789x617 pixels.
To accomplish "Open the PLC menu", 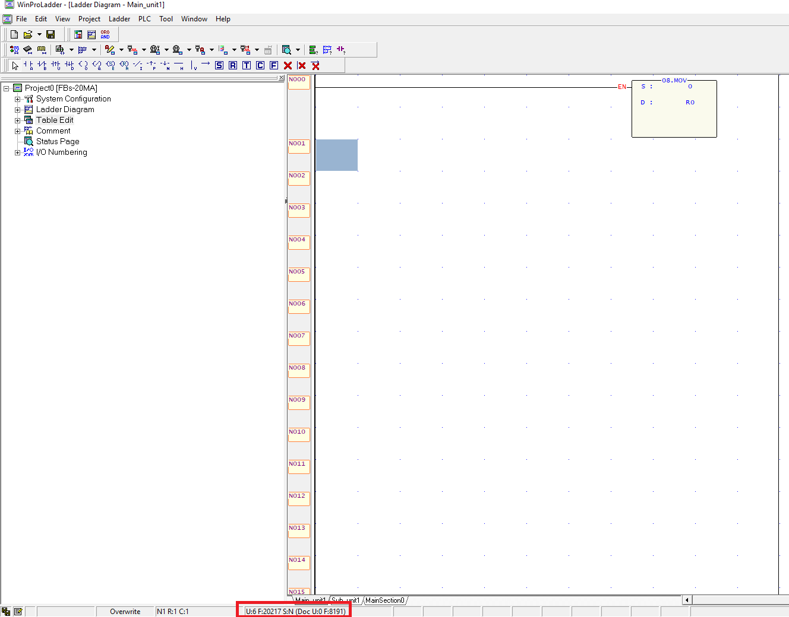I will (144, 18).
